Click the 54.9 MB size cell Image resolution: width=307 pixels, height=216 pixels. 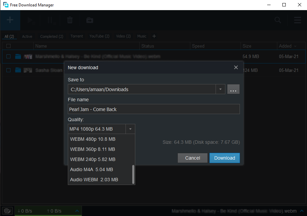251,56
